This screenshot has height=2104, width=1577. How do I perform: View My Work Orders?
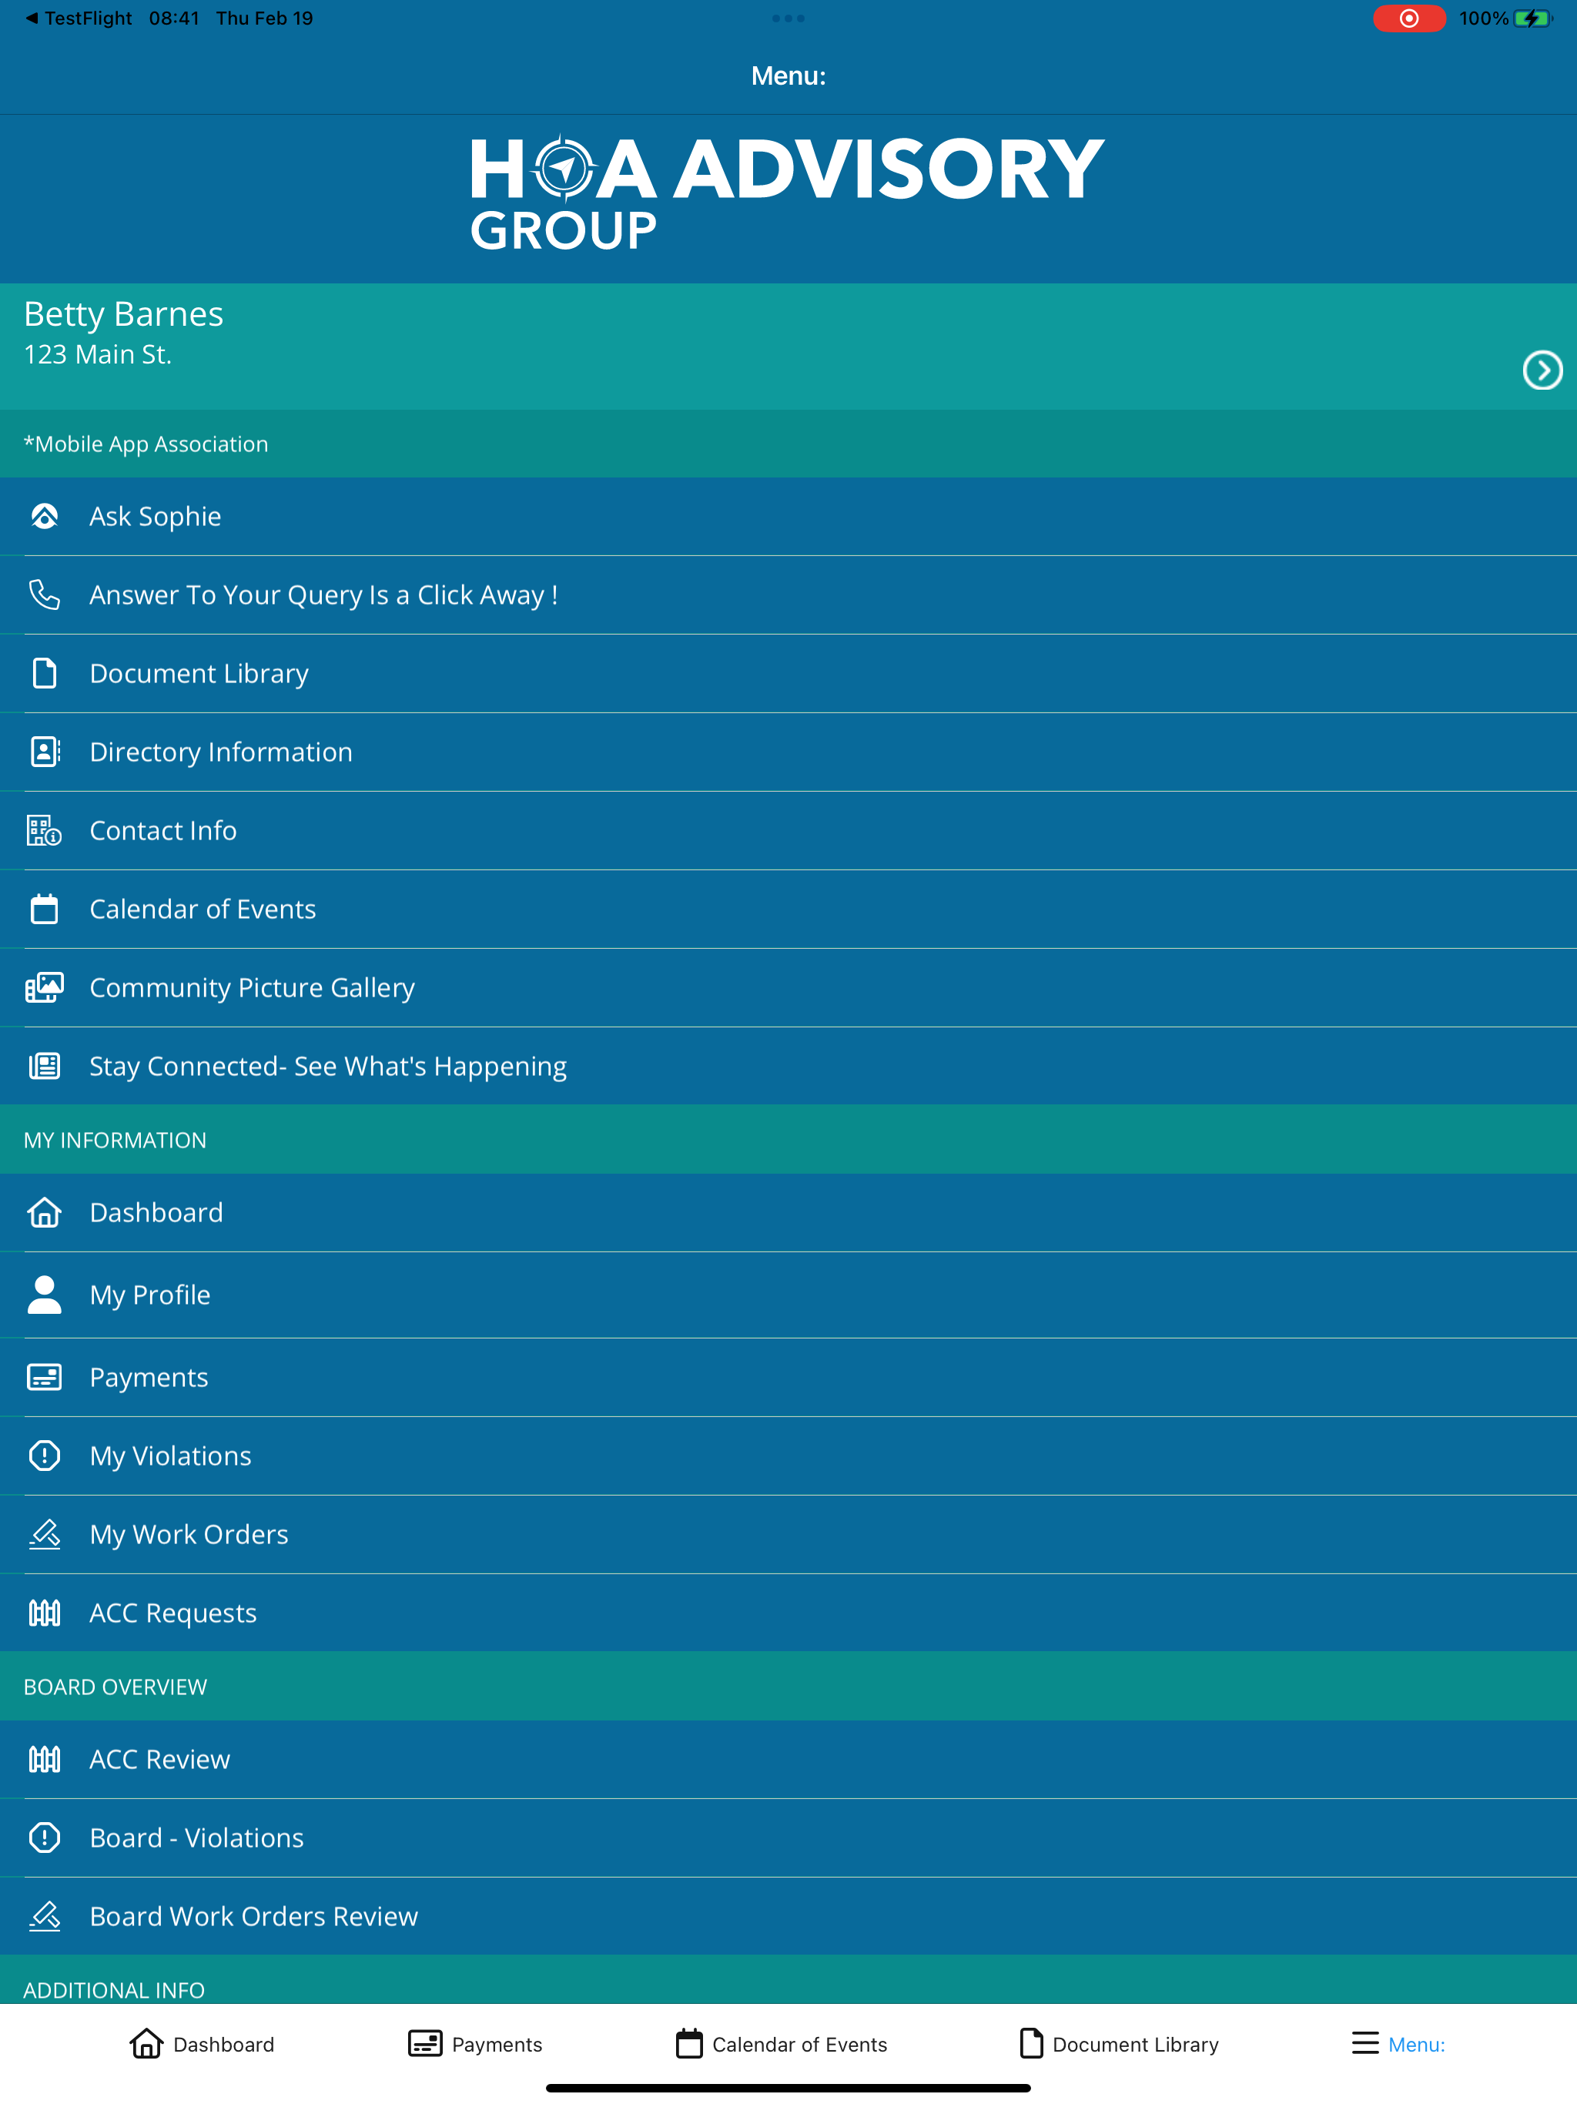[x=788, y=1534]
